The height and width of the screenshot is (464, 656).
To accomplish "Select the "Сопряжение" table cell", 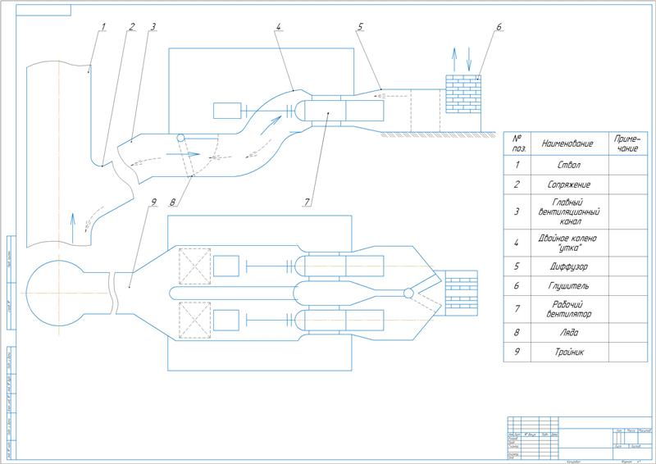I will [569, 184].
